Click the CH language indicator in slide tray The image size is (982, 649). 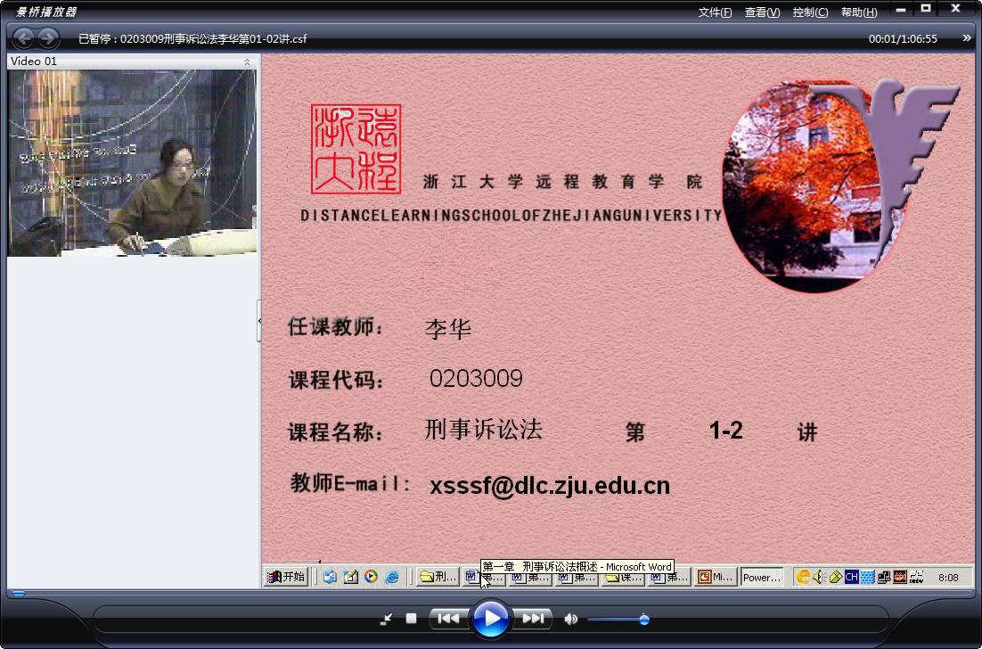[851, 577]
